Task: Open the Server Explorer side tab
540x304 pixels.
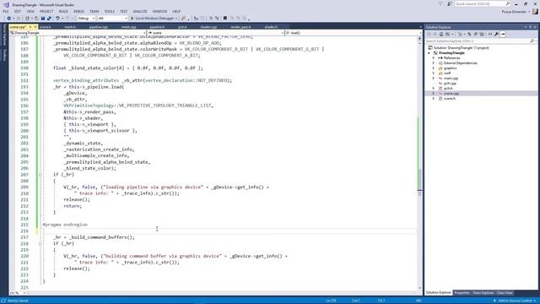Action: click(4, 35)
